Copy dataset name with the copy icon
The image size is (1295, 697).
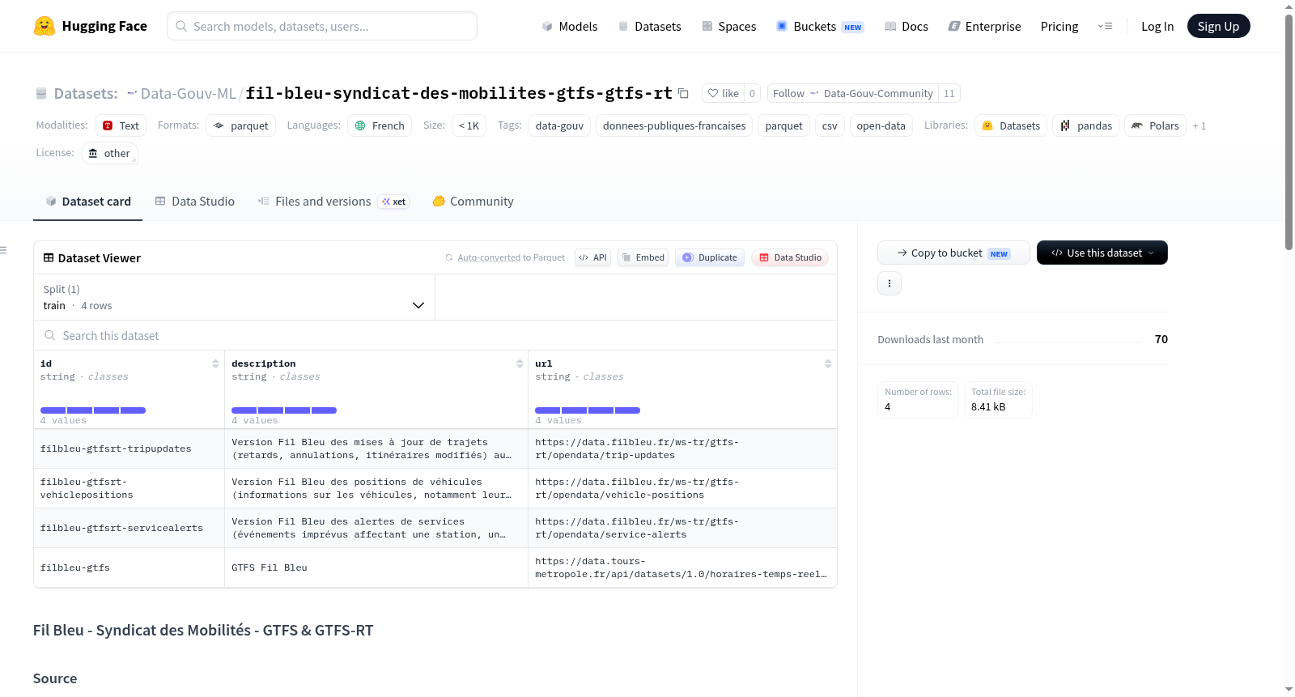(683, 93)
